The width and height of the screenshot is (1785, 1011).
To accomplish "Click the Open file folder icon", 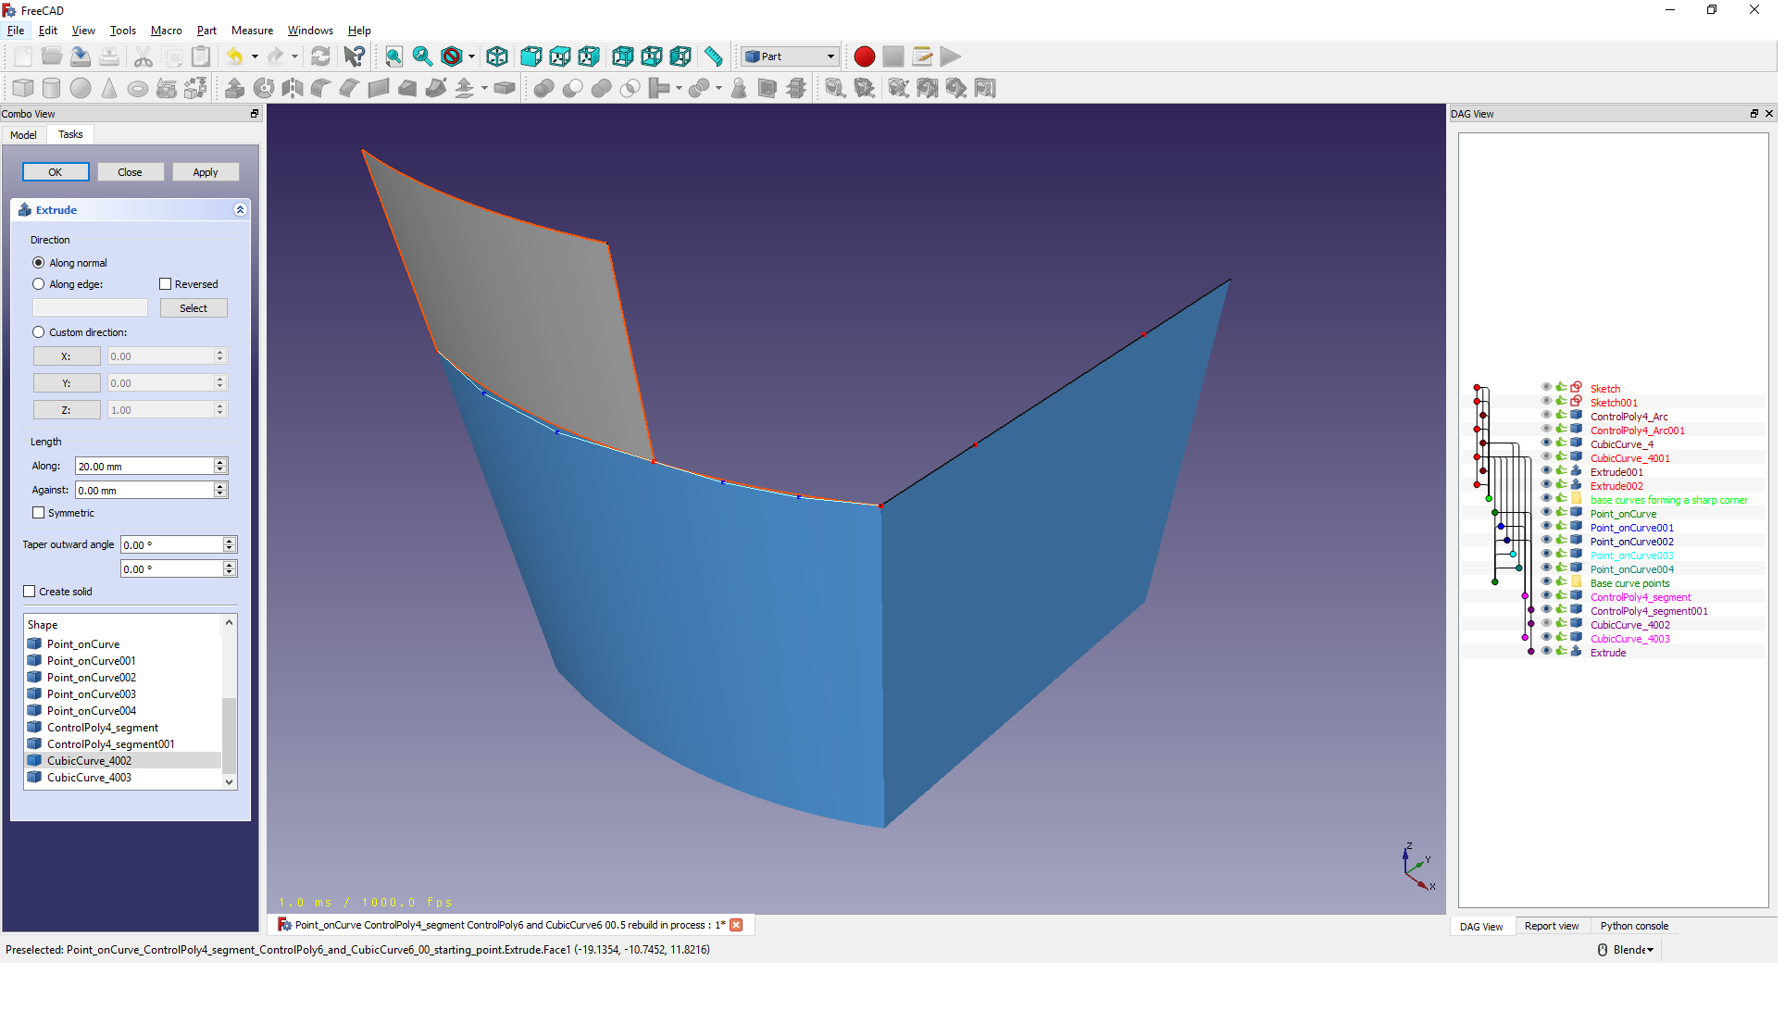I will click(52, 56).
